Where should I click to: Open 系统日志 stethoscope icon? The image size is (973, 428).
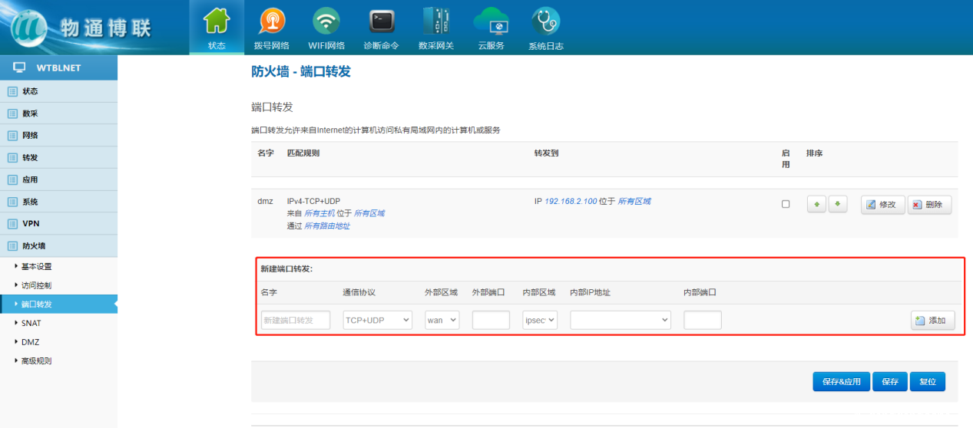pyautogui.click(x=546, y=21)
